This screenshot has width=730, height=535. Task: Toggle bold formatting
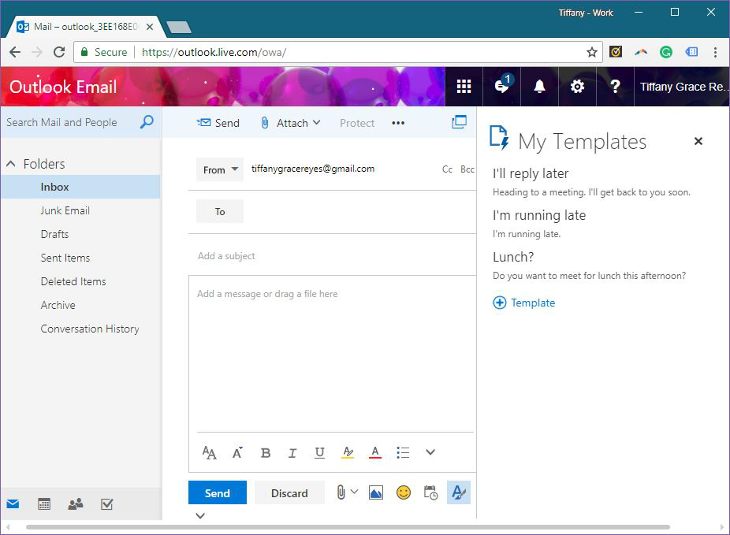pos(266,452)
